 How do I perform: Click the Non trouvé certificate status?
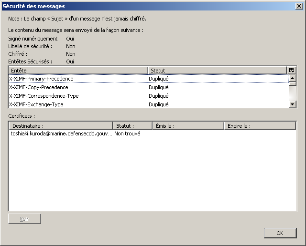[x=127, y=134]
